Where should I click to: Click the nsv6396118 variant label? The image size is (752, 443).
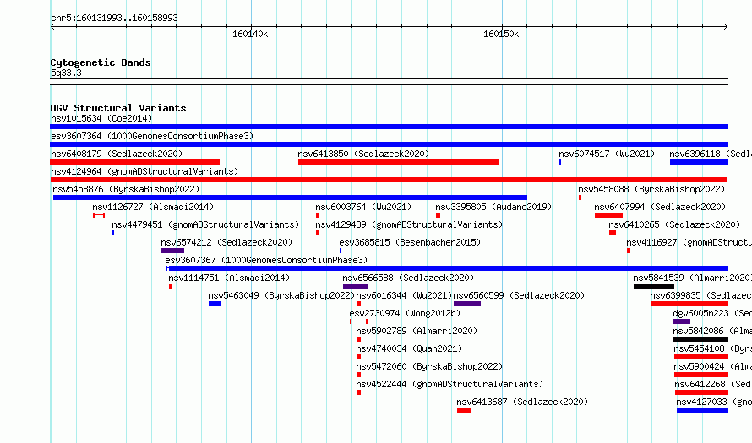click(711, 154)
